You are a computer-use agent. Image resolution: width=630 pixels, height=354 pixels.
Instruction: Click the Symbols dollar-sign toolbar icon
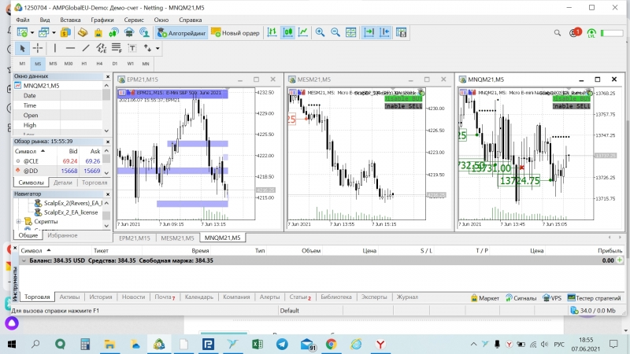pyautogui.click(x=65, y=33)
